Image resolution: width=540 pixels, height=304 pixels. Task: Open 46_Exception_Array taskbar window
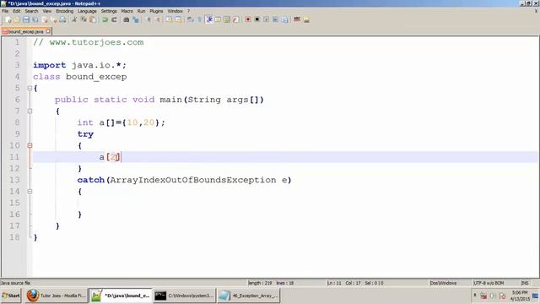pyautogui.click(x=249, y=296)
